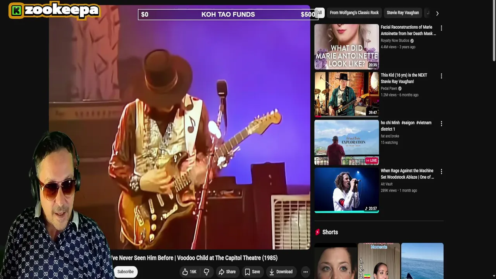Open the Shorts section heading

330,232
